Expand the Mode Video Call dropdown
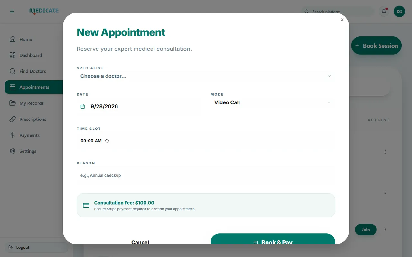This screenshot has height=257, width=412. click(273, 102)
